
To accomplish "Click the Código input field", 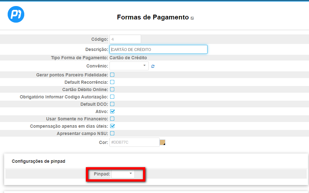I will point(125,39).
